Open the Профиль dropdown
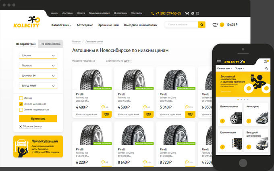 tap(38, 65)
